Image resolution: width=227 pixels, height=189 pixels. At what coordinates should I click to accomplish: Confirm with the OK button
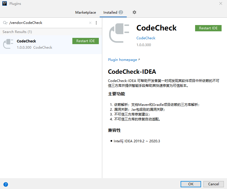pos(191,184)
